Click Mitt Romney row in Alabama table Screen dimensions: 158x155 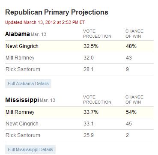coord(80,58)
